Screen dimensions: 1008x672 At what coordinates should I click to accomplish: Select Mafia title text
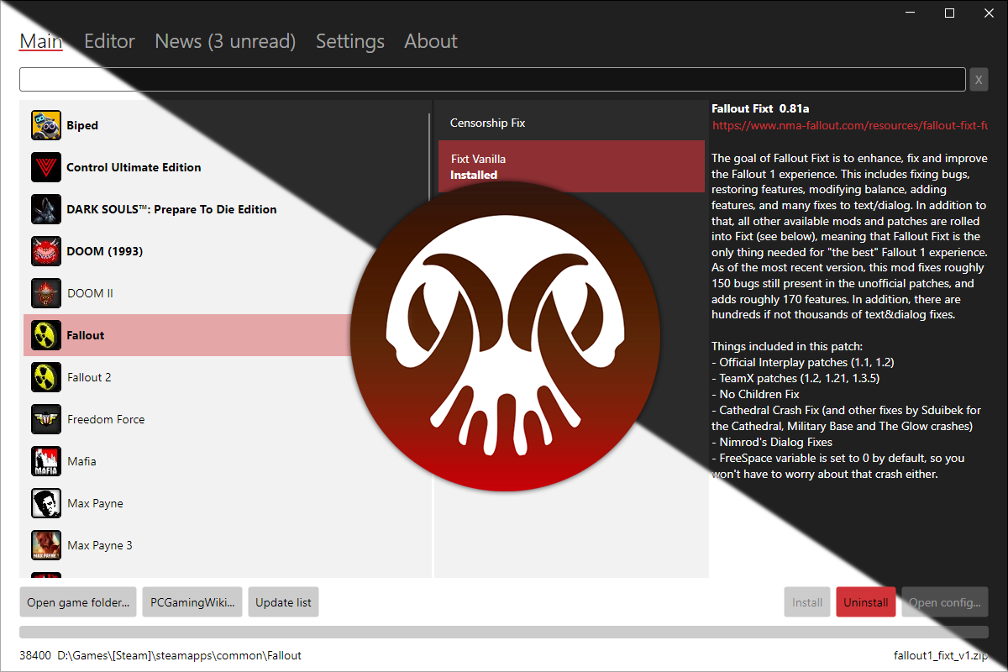point(81,461)
